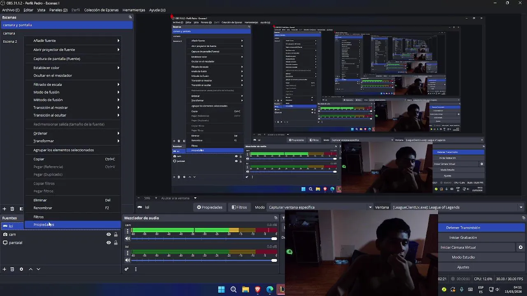The width and height of the screenshot is (527, 296).
Task: Launch Brave browser from the taskbar
Action: 258,289
